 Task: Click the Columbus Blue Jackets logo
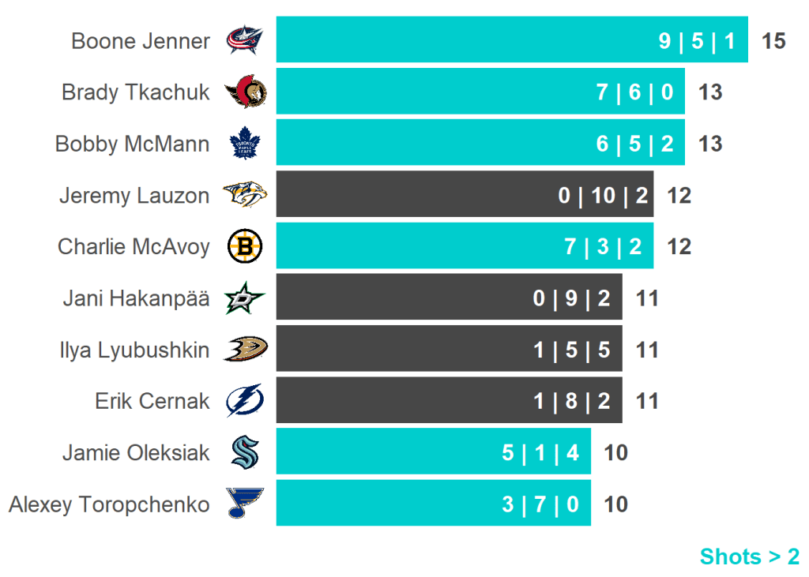[x=245, y=40]
